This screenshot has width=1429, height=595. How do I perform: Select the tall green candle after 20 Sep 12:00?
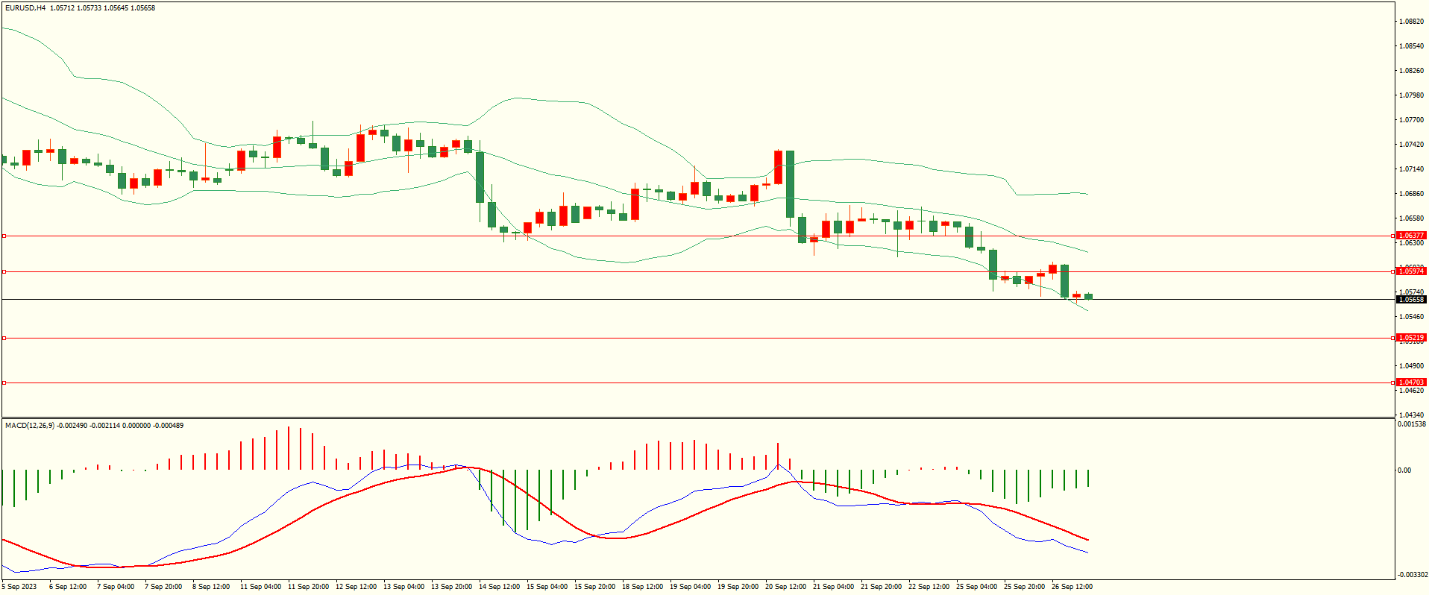[790, 184]
